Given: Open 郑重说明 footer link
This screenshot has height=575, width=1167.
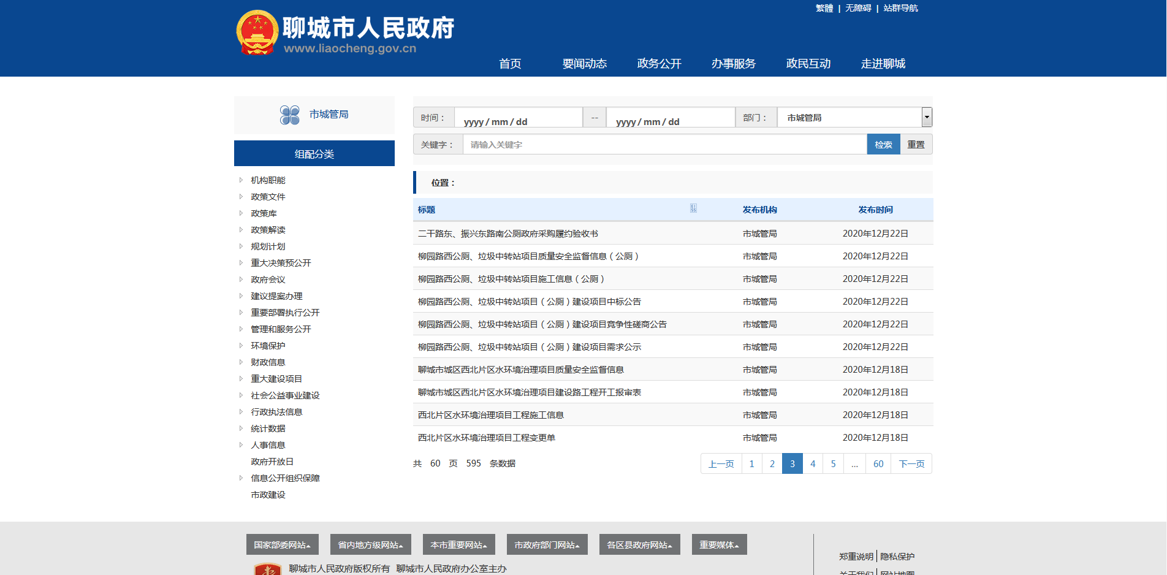Looking at the screenshot, I should pyautogui.click(x=856, y=557).
